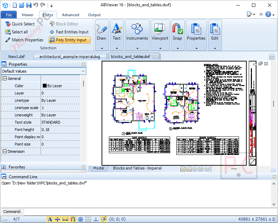The width and height of the screenshot is (278, 223).
Task: Collapse the ribbon with the up arrow icon
Action: pyautogui.click(x=261, y=14)
